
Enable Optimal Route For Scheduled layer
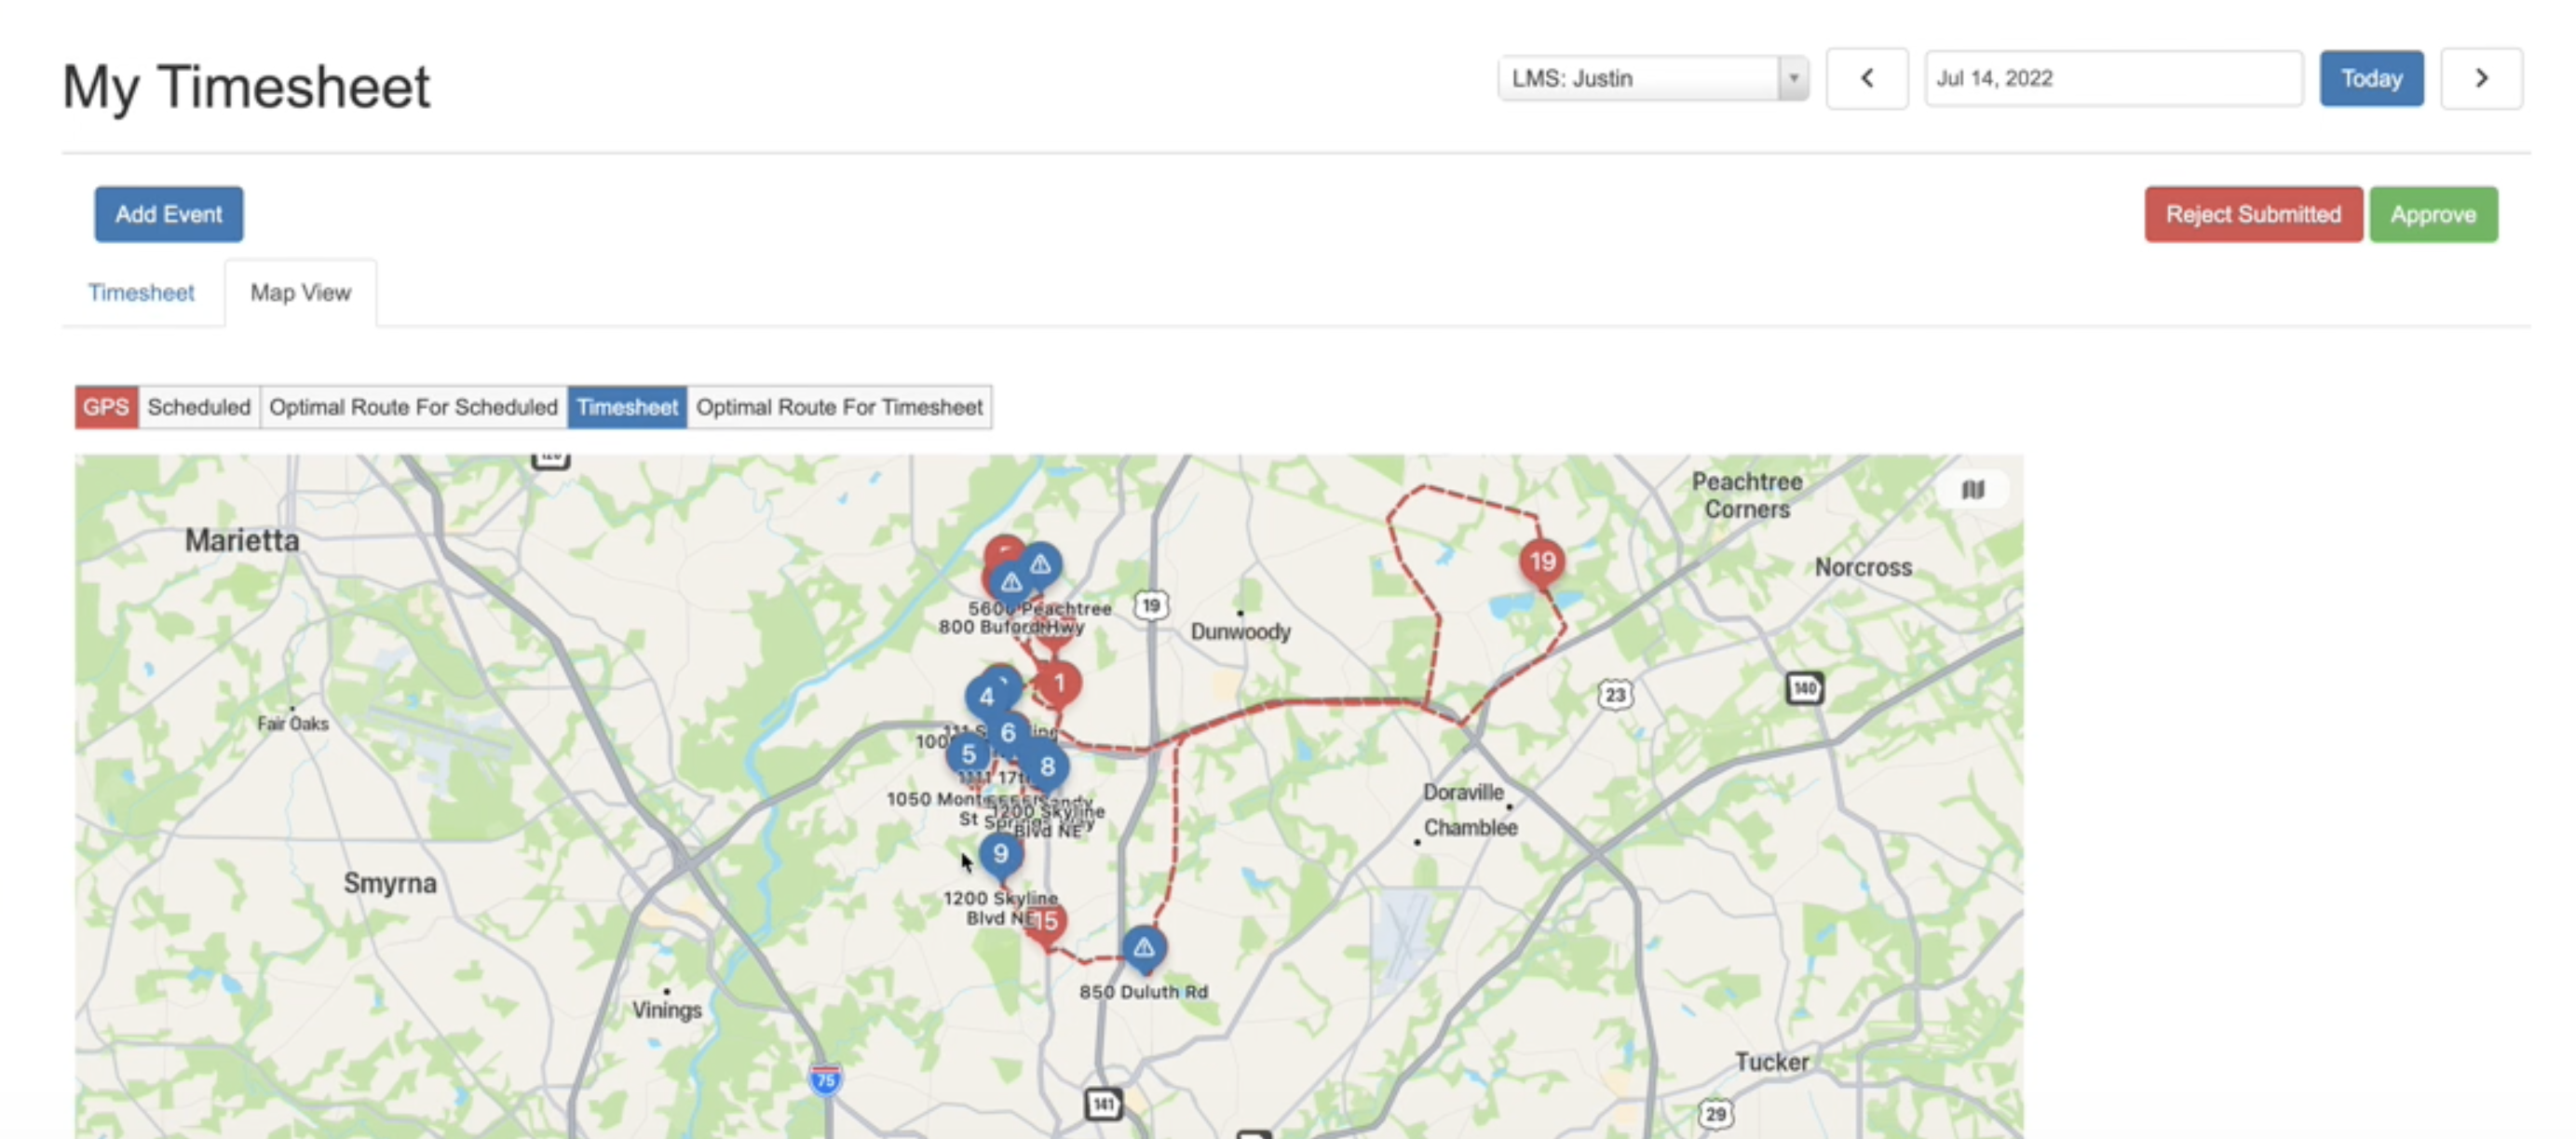pyautogui.click(x=413, y=407)
